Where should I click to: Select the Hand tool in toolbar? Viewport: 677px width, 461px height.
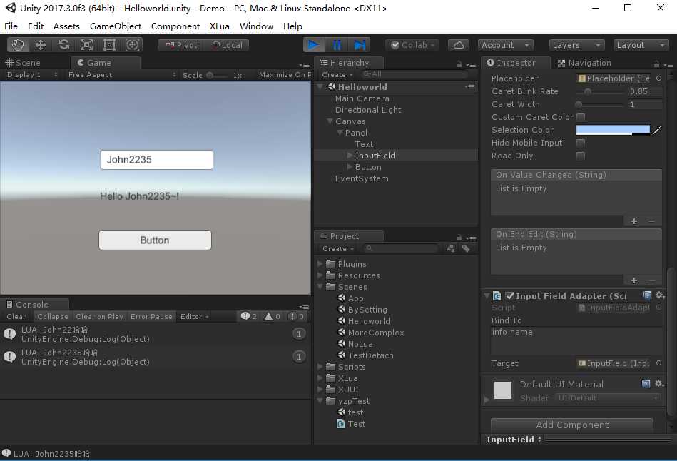click(18, 45)
